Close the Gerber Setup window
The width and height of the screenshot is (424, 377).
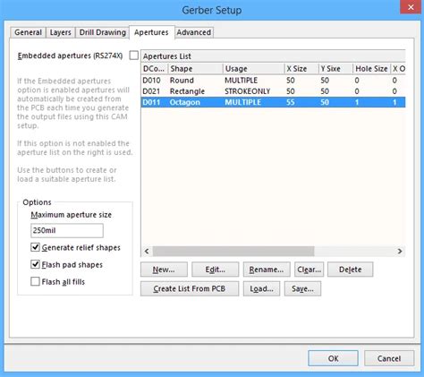[411, 7]
